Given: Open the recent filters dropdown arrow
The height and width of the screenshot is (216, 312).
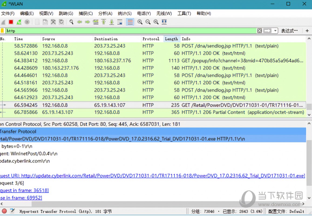Looking at the screenshot, I should pos(275,31).
